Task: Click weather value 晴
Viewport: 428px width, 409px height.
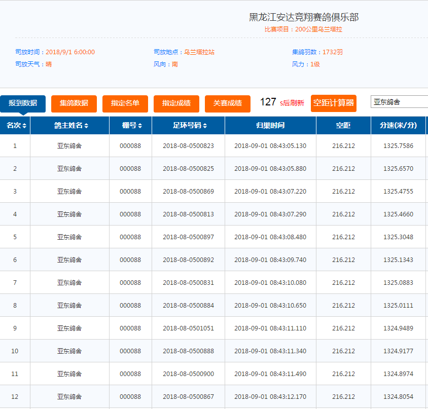Action: pos(49,64)
